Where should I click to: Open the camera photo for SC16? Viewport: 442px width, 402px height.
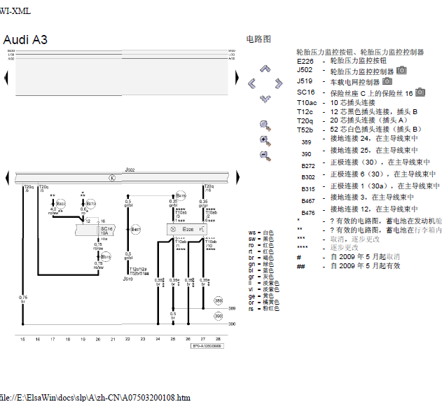[x=420, y=92]
